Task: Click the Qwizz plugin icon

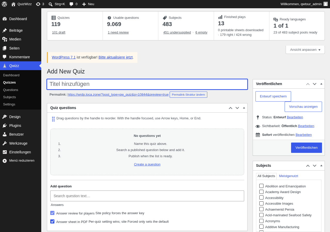Action: point(5,66)
